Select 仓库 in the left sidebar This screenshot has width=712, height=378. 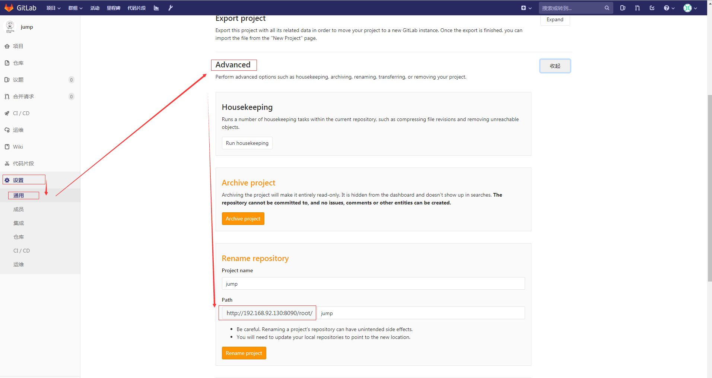[x=18, y=63]
